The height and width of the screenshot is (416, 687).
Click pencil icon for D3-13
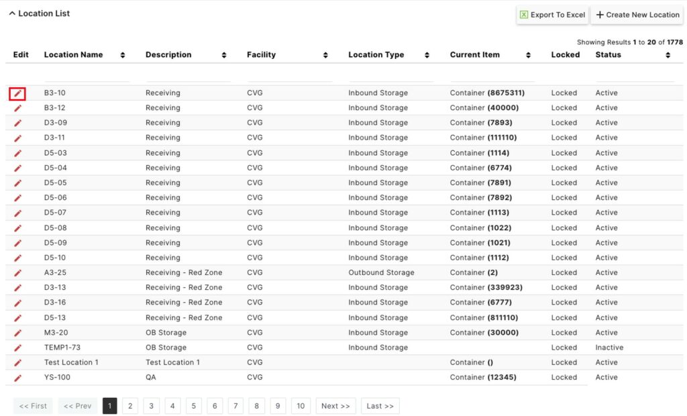pyautogui.click(x=17, y=288)
